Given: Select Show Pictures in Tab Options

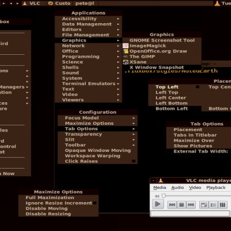Looking at the screenshot, I should click(199, 146).
